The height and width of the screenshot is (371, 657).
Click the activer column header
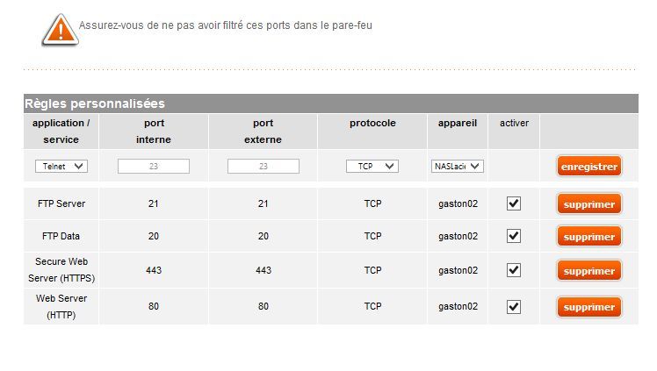(514, 124)
